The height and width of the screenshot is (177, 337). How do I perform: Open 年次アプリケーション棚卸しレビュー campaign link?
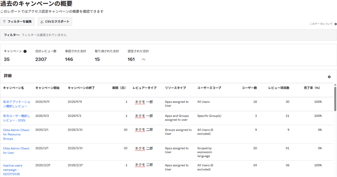[x=16, y=104]
